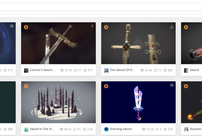Click the comment icon next to 17
This screenshot has height=136, width=202.
coord(76,70)
